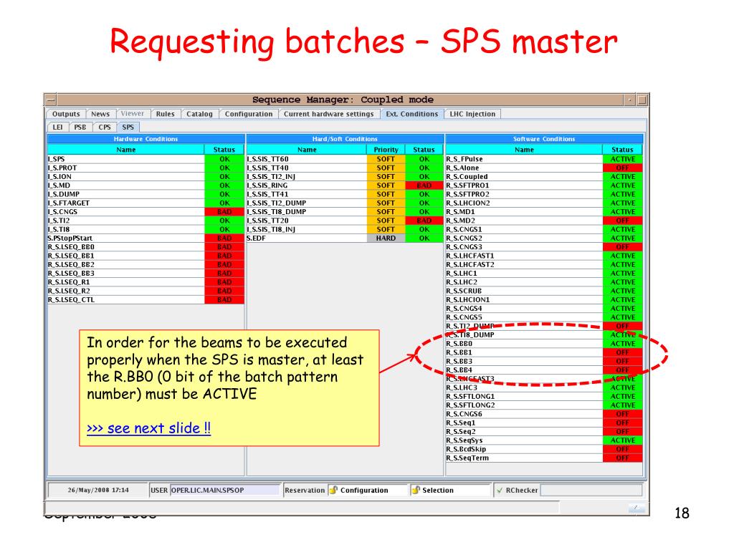Select the PSB sub-tab
The width and height of the screenshot is (734, 550).
tap(80, 127)
